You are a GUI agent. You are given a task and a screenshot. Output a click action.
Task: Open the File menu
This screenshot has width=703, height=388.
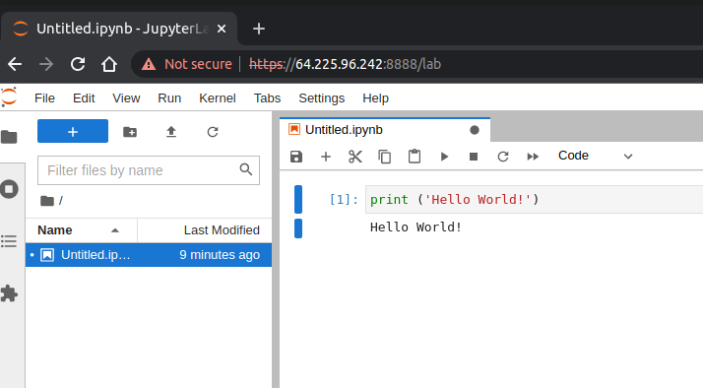pos(45,98)
